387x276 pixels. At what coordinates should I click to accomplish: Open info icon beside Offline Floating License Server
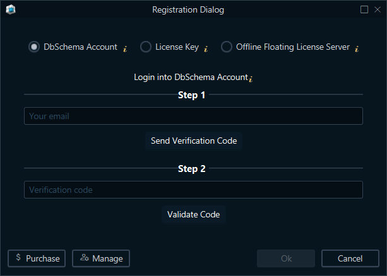357,49
